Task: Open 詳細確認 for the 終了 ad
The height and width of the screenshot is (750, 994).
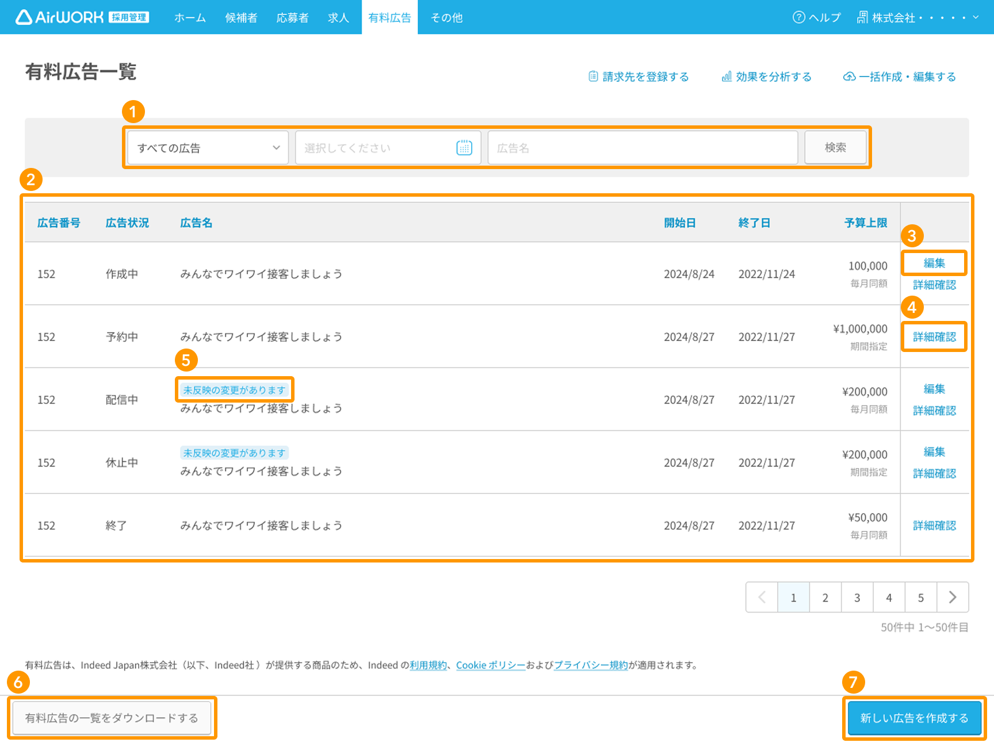Action: [934, 526]
